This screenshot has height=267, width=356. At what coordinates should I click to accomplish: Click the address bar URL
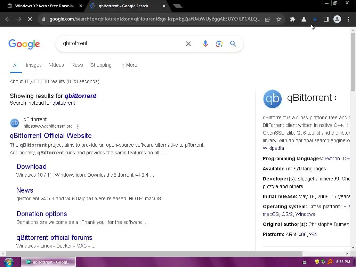point(155,19)
